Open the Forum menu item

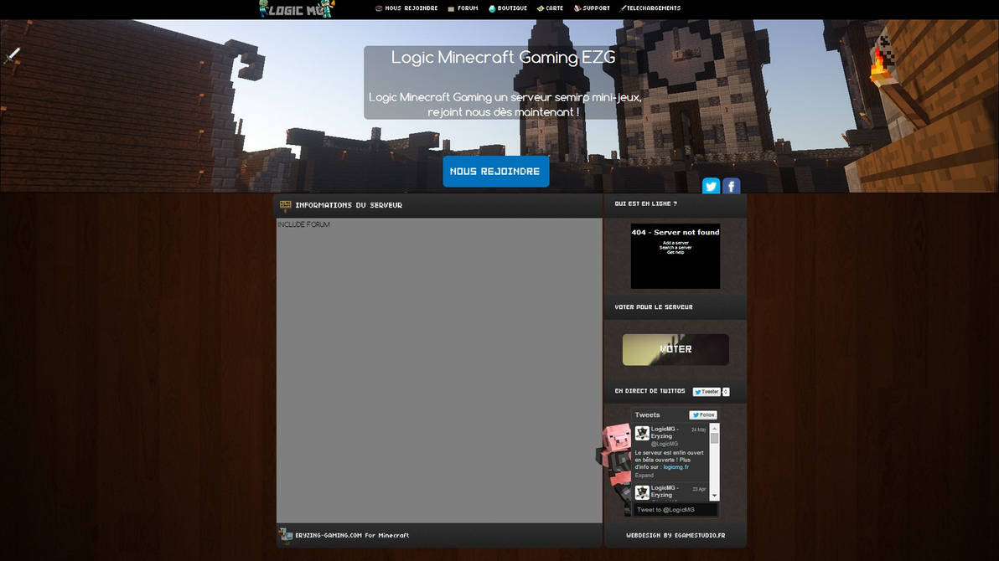(466, 8)
